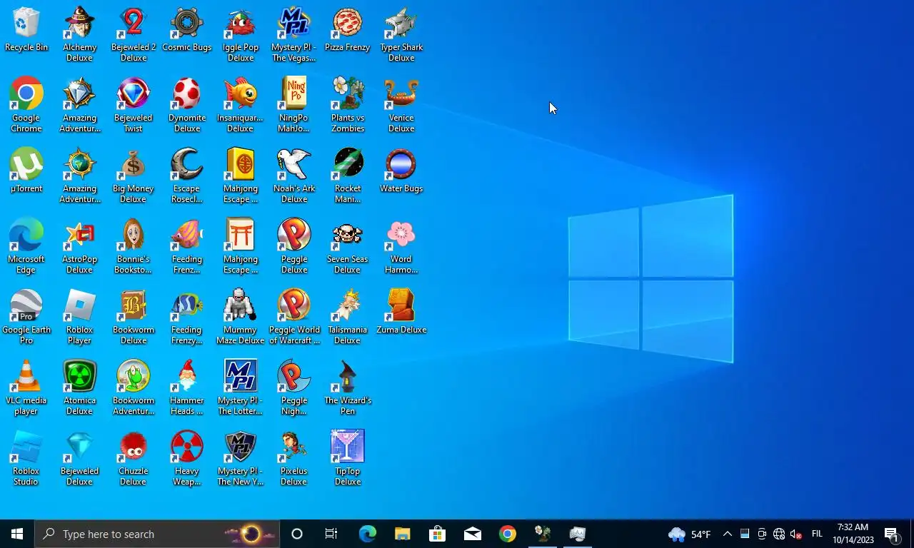
Task: Select the Peggle Nights icon
Action: pyautogui.click(x=294, y=387)
